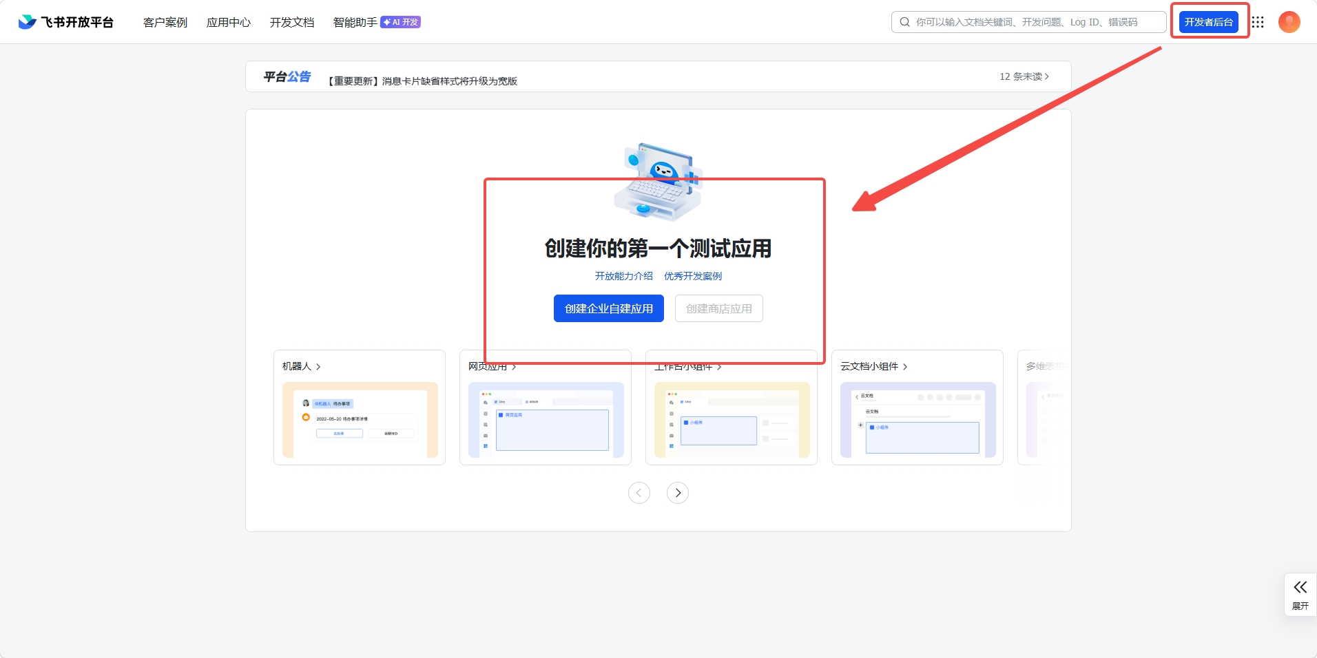Expand the collapsed 展开 side panel
Screen dimensions: 1317x658
tap(1300, 594)
